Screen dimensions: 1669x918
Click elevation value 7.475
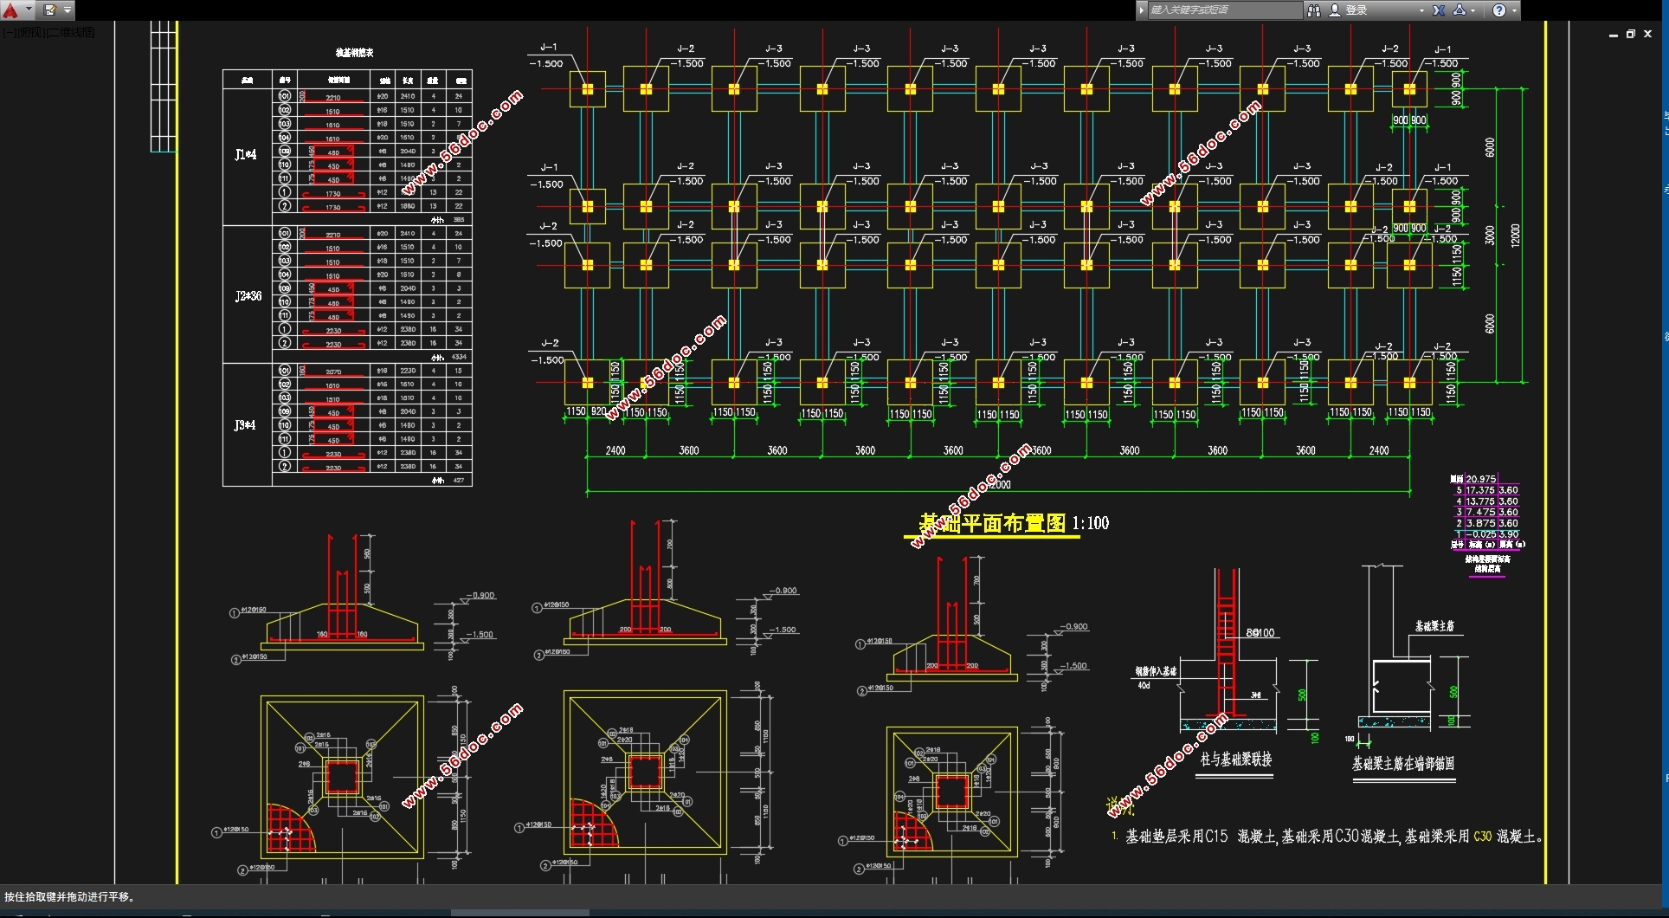[x=1481, y=513]
